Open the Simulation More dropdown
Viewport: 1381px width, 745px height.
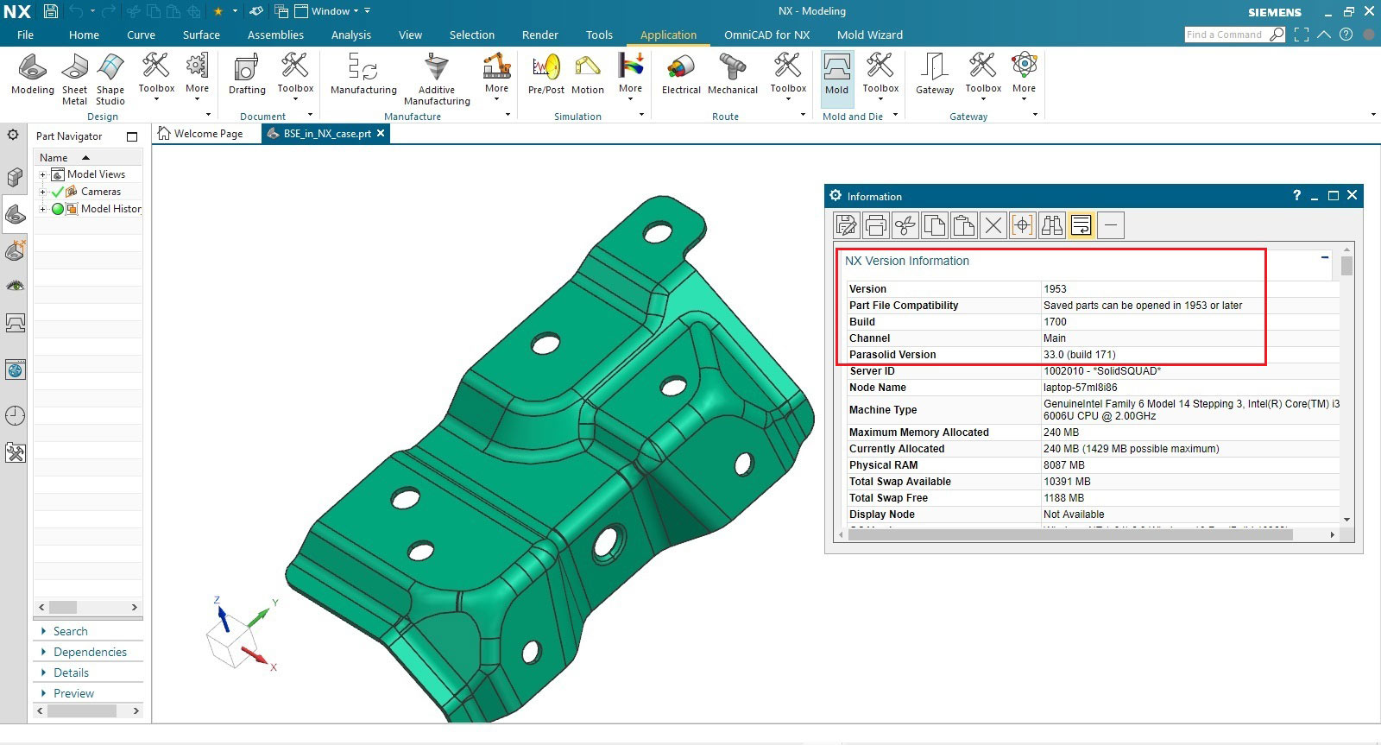(x=630, y=78)
